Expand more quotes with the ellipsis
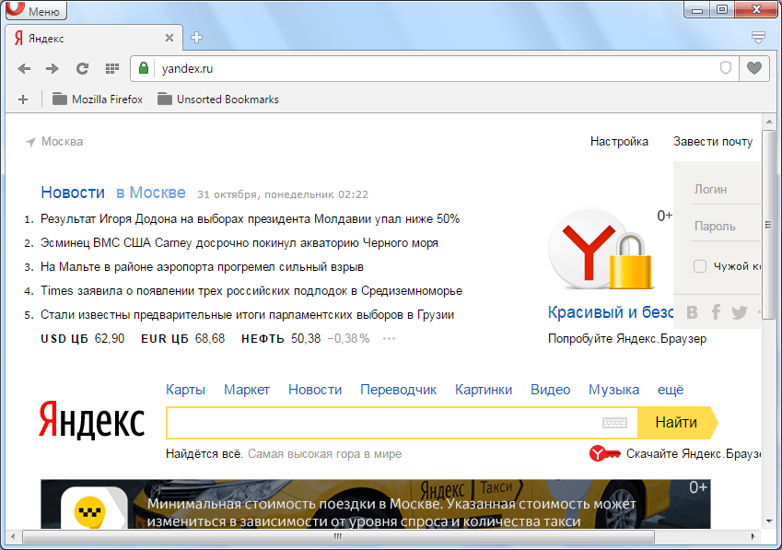Image resolution: width=782 pixels, height=550 pixels. [389, 339]
